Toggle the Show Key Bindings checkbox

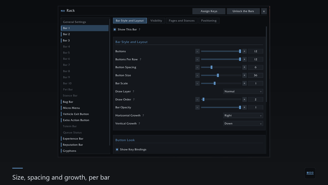[117, 150]
